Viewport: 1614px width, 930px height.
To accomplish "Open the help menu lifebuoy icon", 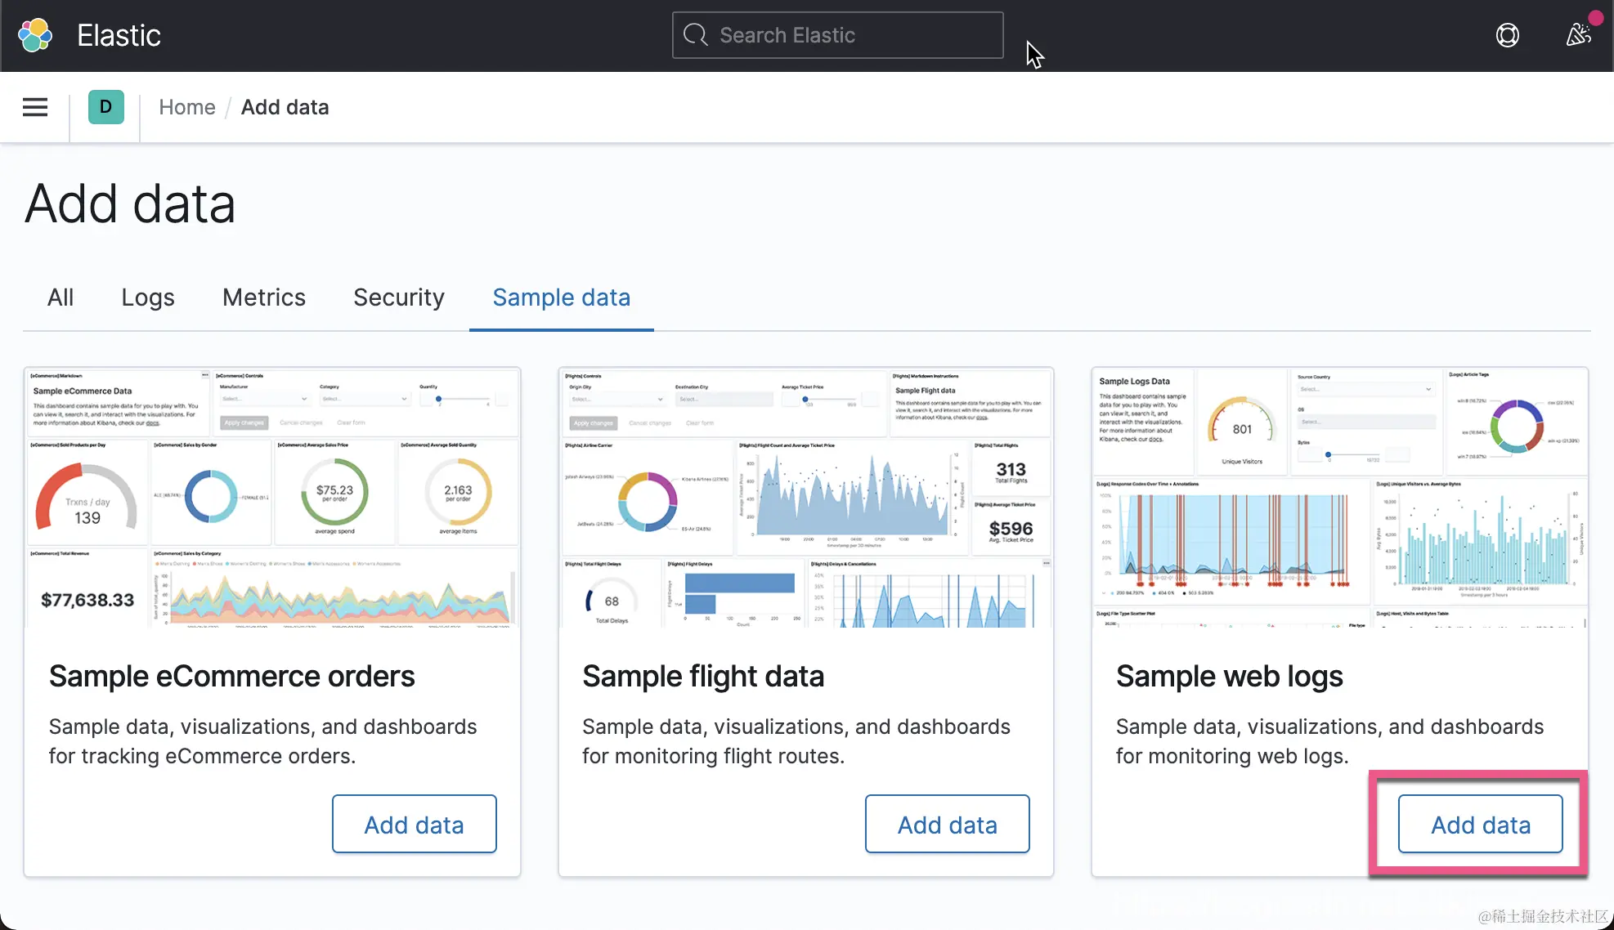I will pos(1507,35).
